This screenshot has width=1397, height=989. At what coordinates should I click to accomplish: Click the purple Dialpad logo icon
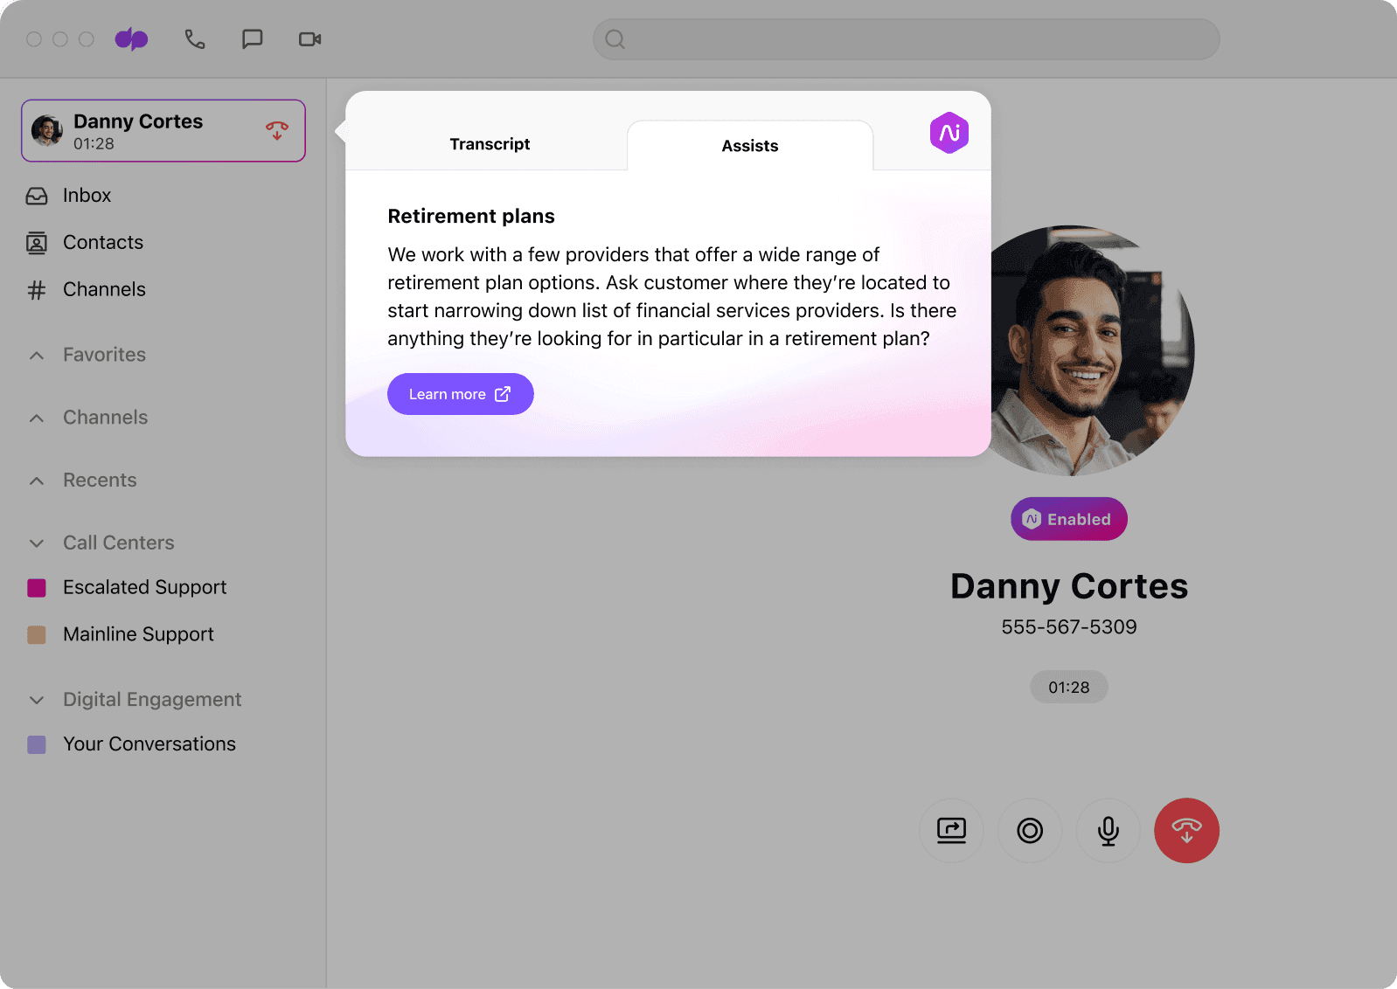(x=132, y=39)
